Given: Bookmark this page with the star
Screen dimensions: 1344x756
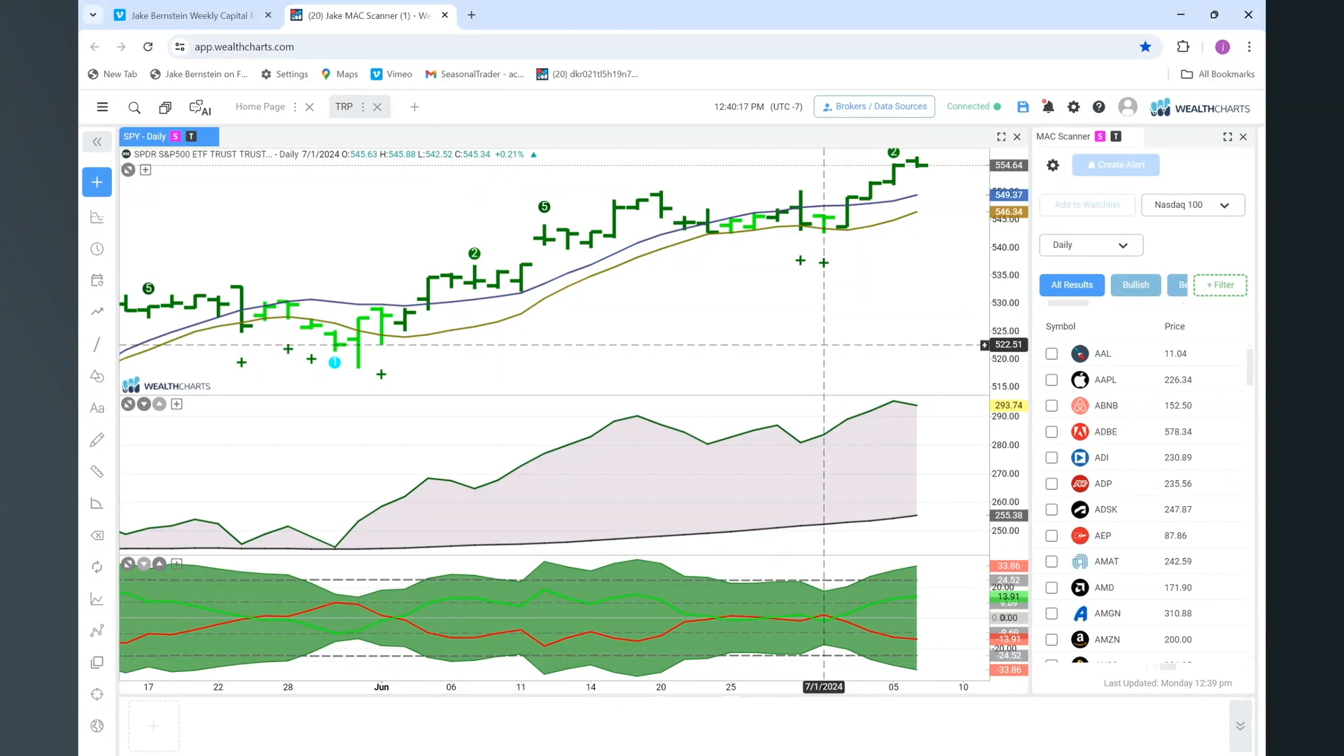Looking at the screenshot, I should click(x=1145, y=46).
